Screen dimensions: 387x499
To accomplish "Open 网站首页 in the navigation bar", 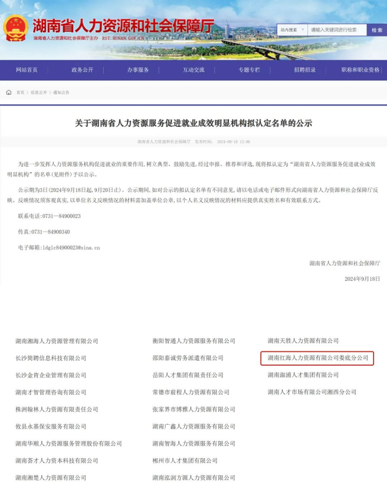I will [x=27, y=70].
